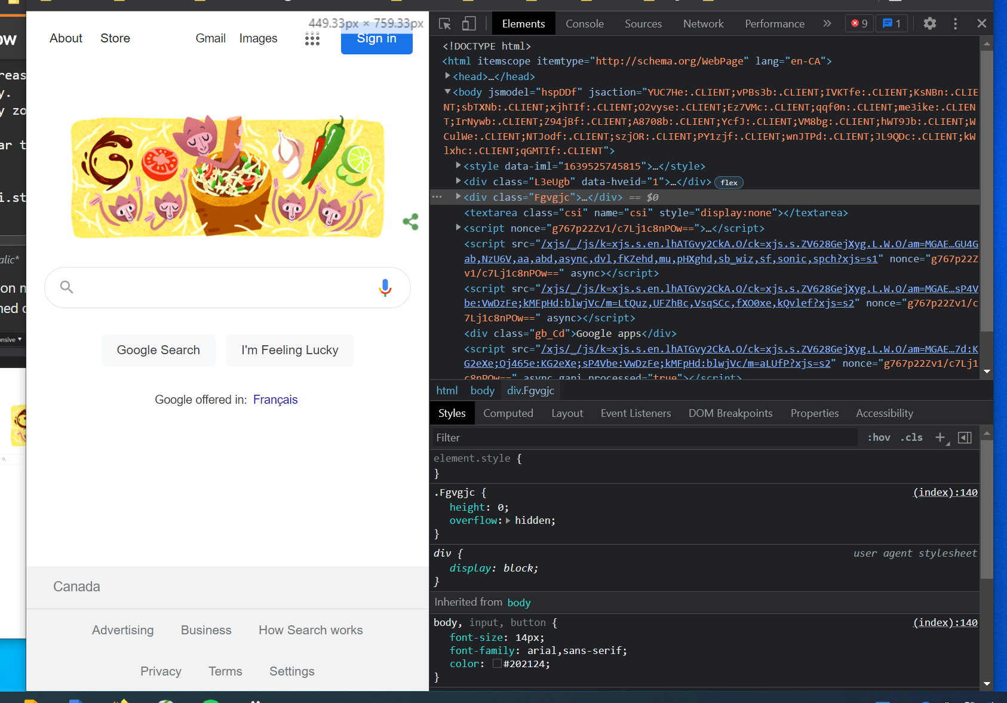This screenshot has width=1007, height=703.
Task: Share the Google doodle
Action: tap(410, 222)
